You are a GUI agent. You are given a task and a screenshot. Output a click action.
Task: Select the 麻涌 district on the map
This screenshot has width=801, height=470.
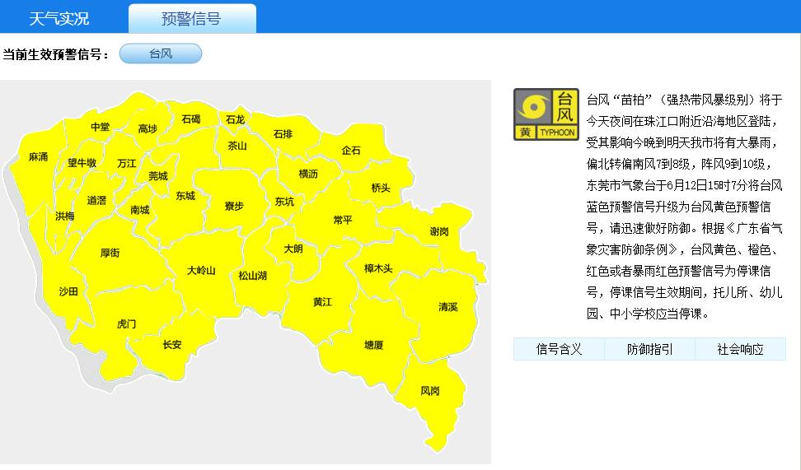(x=38, y=156)
